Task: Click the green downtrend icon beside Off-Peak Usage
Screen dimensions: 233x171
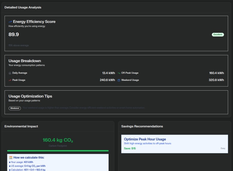Action: click(119, 73)
